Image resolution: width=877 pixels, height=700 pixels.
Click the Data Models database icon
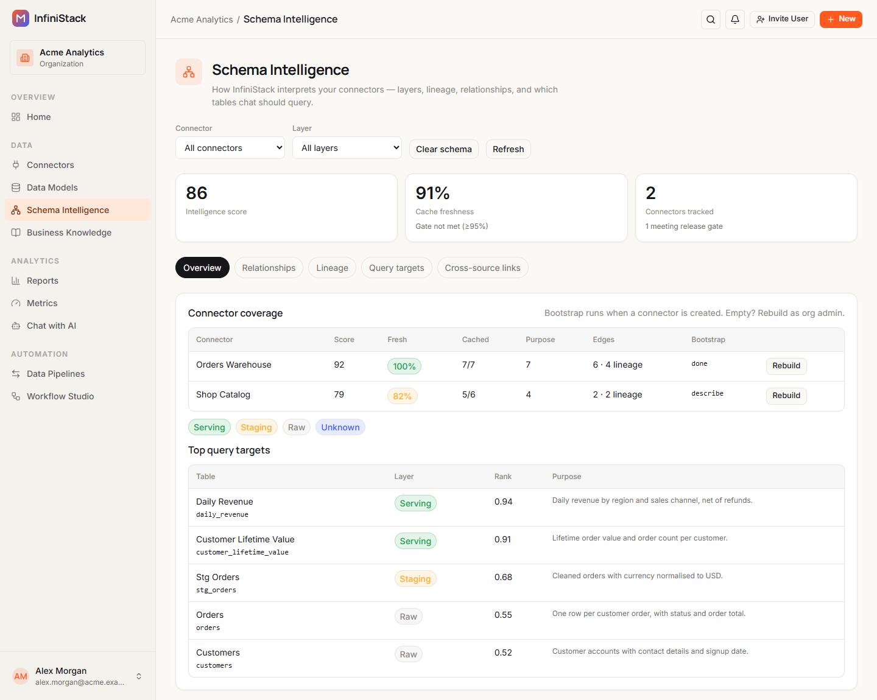click(16, 187)
